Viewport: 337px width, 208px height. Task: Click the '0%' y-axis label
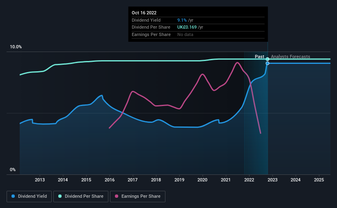tap(13, 170)
